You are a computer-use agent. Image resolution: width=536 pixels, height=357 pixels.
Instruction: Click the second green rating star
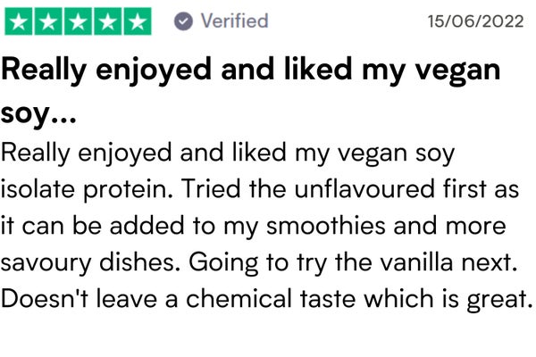48,21
